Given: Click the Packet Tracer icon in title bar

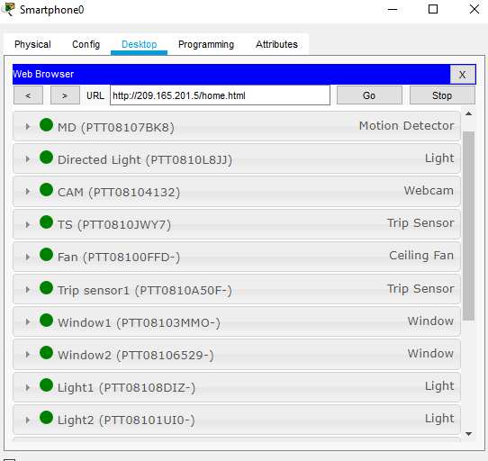Looking at the screenshot, I should 8,9.
